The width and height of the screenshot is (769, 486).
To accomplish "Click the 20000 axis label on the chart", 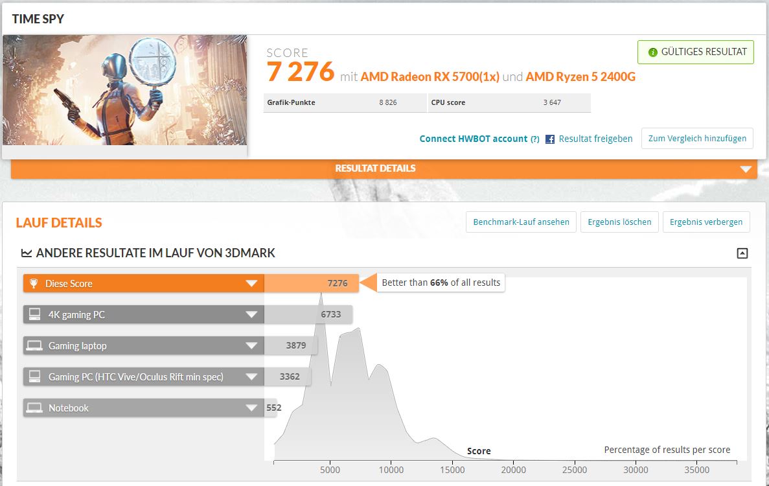I will point(513,470).
